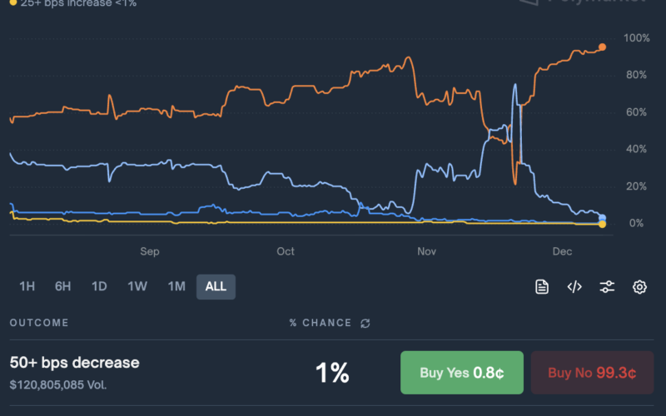Open chart settings gear icon
This screenshot has height=416, width=666.
click(639, 287)
